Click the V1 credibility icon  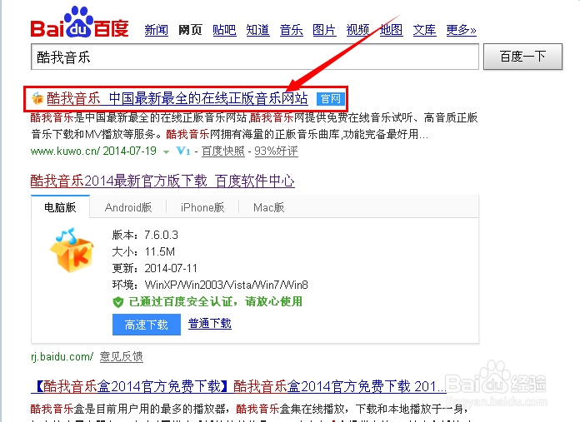tap(183, 151)
